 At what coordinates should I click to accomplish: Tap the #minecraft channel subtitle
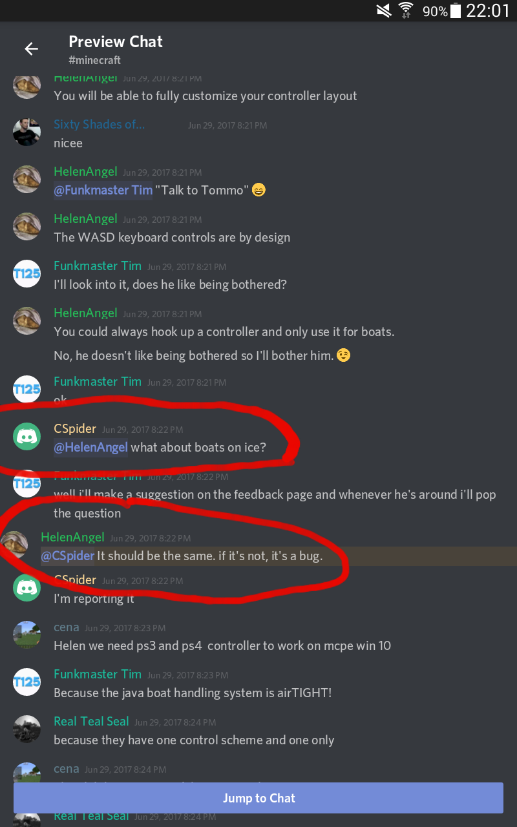coord(95,60)
